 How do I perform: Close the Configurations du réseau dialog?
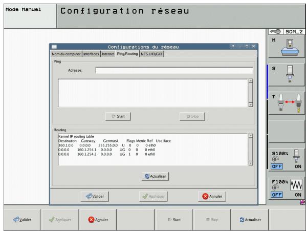point(253,46)
